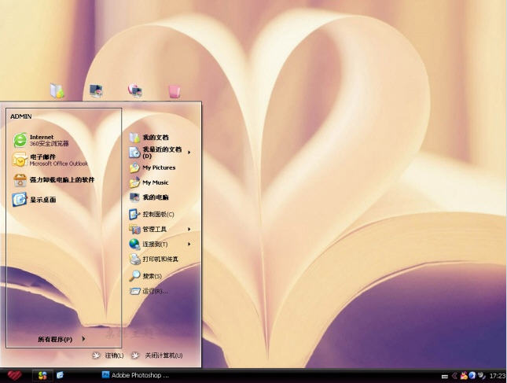Select 搜索(S) search entry
The width and height of the screenshot is (507, 383).
pos(151,276)
